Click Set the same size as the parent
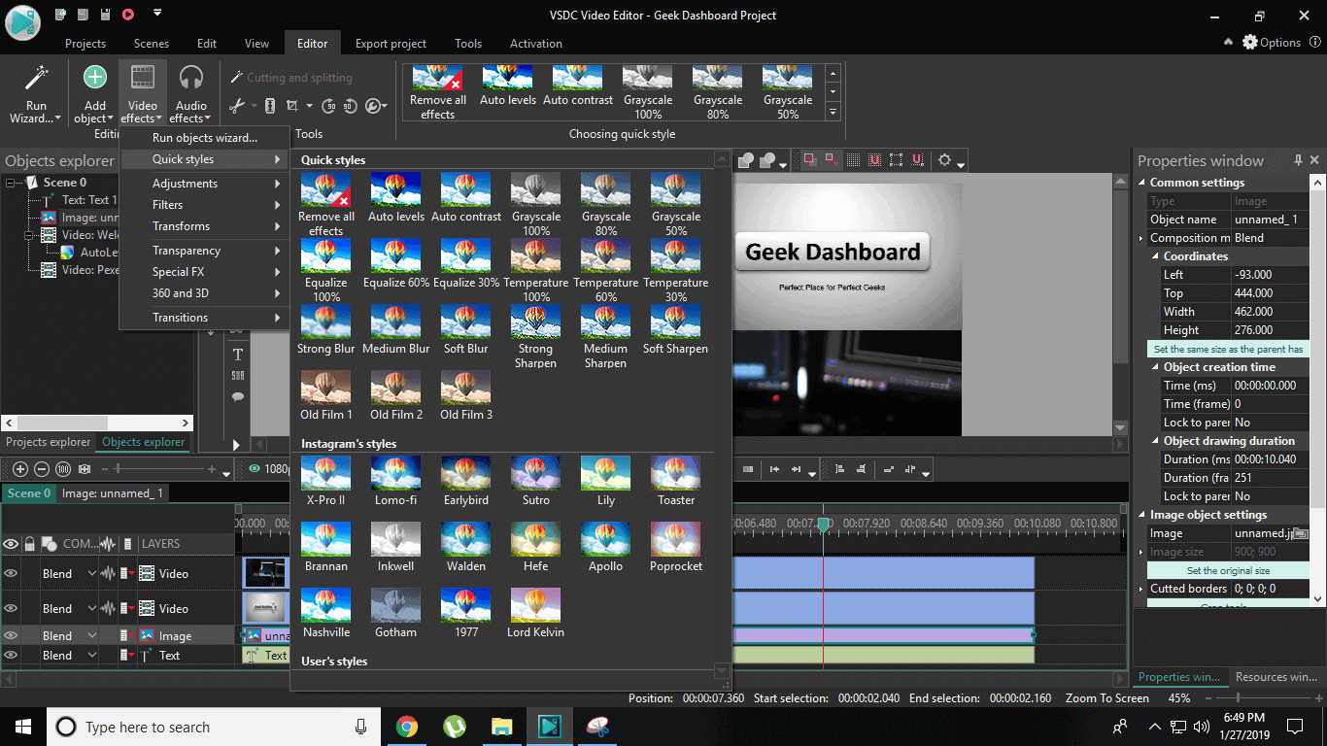The width and height of the screenshot is (1327, 746). pos(1228,349)
